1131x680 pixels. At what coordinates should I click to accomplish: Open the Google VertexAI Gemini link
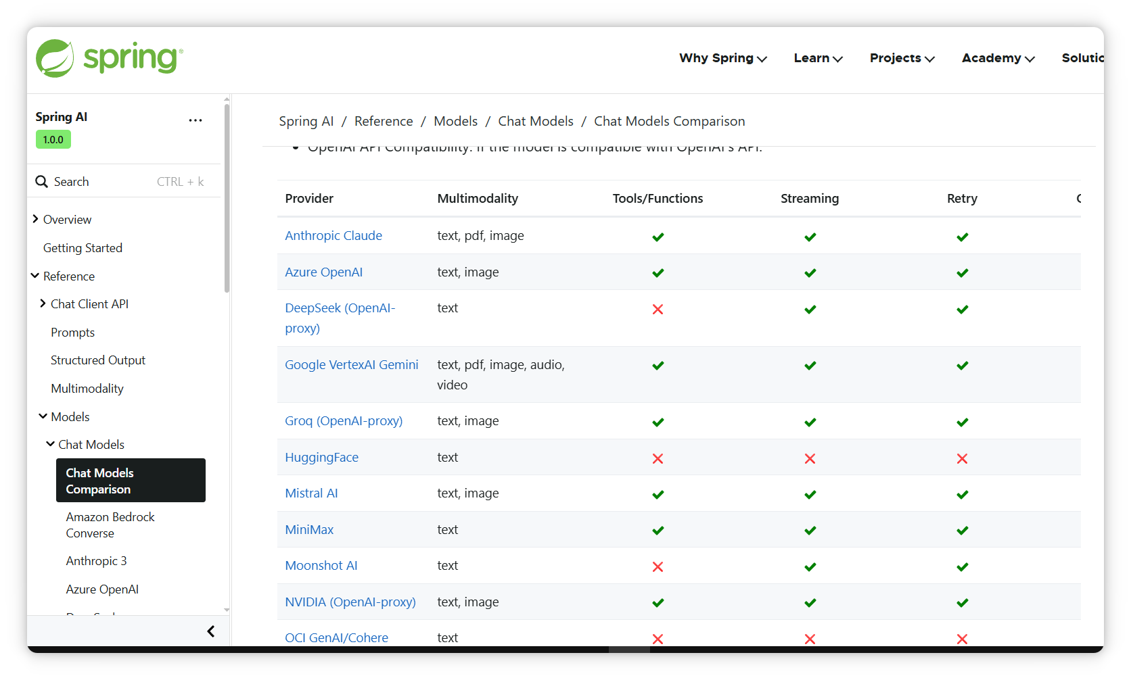352,365
